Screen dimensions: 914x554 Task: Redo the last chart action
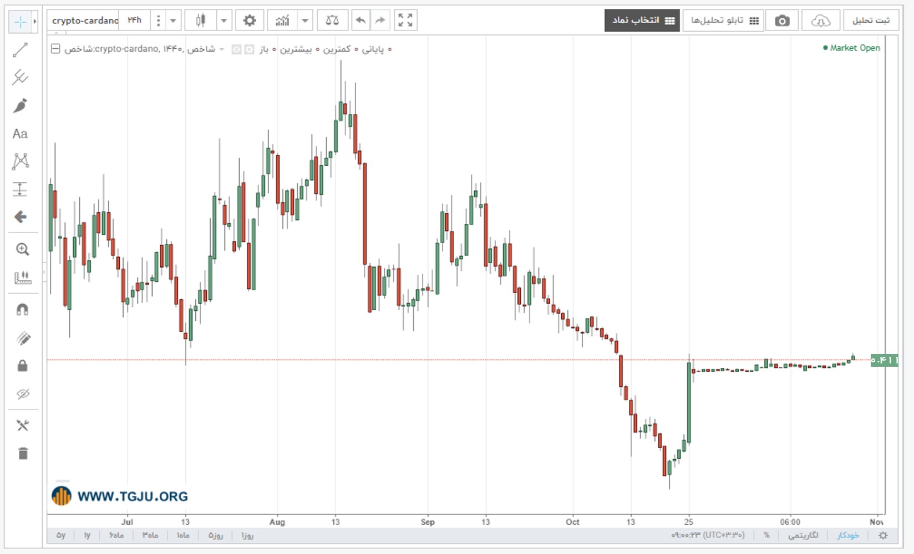pos(380,20)
